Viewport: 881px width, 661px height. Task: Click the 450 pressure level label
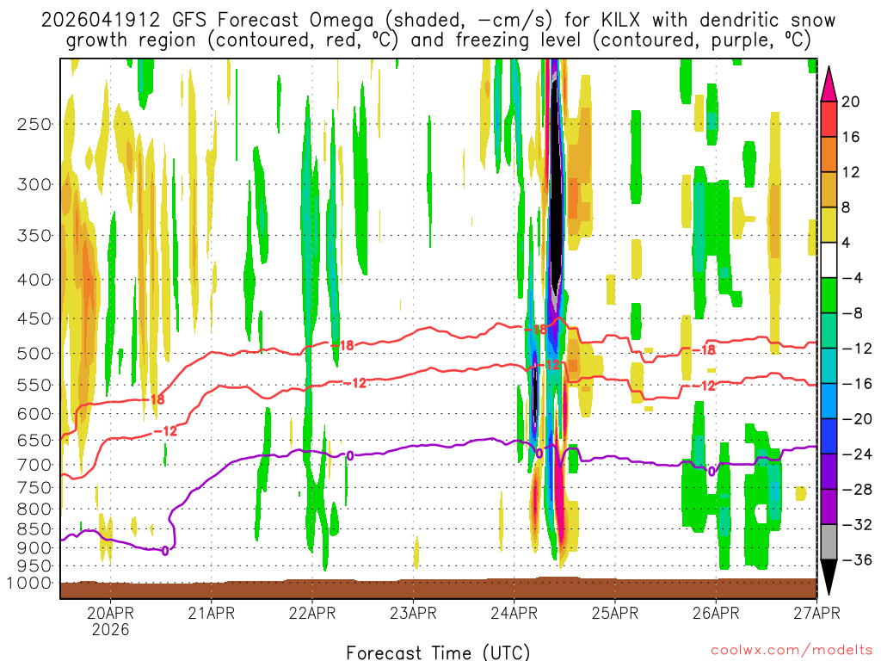34,318
